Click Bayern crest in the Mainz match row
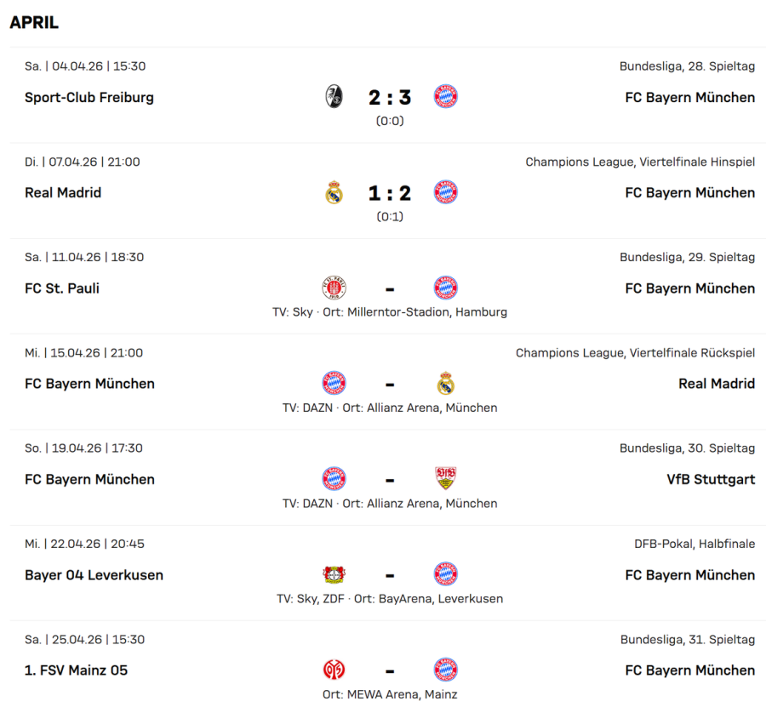 point(445,670)
